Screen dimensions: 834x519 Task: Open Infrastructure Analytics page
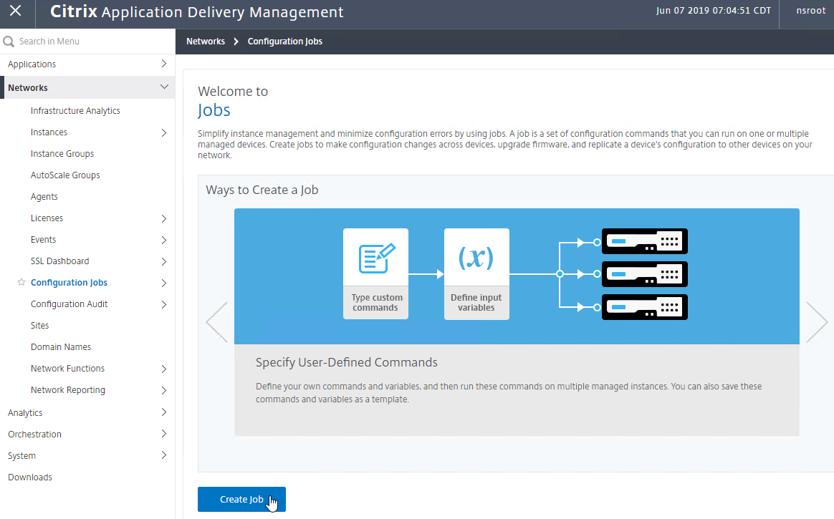(75, 110)
